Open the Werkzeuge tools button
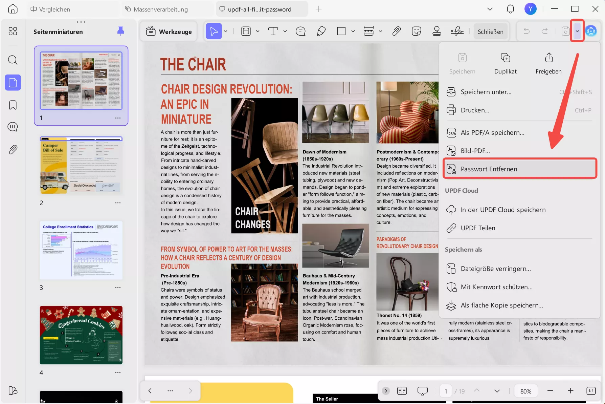Image resolution: width=605 pixels, height=404 pixels. 169,31
